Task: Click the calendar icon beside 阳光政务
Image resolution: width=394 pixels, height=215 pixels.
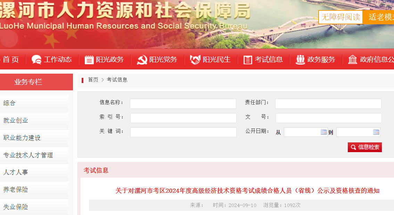Action: pos(89,60)
